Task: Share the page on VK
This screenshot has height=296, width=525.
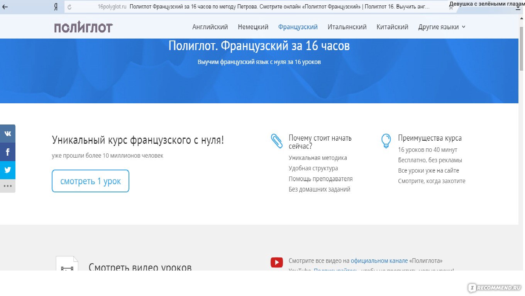Action: point(8,134)
